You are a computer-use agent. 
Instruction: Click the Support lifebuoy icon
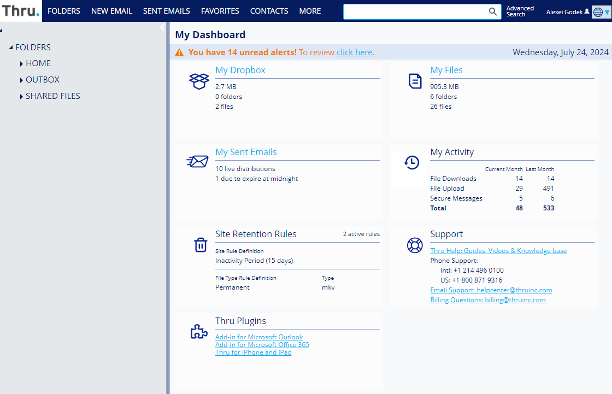coord(415,245)
